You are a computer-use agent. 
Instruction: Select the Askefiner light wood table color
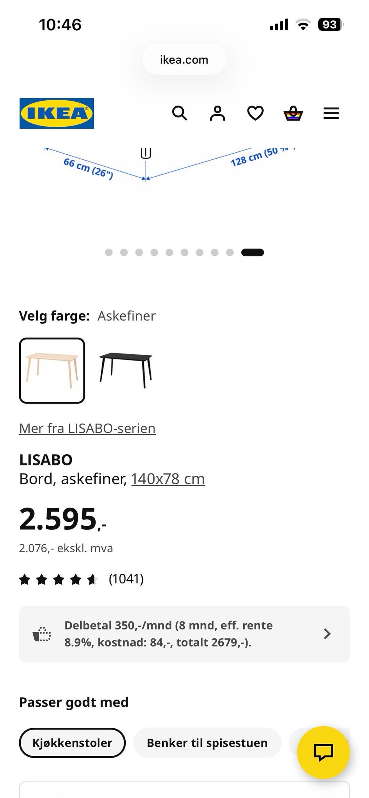pyautogui.click(x=52, y=371)
